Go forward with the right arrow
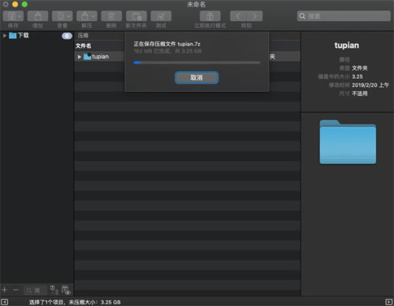Image resolution: width=394 pixels, height=306 pixels. click(x=255, y=16)
